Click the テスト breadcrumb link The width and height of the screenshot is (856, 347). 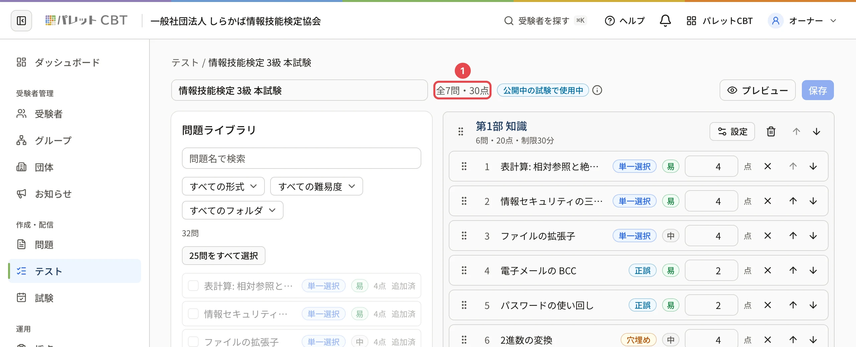click(x=185, y=62)
